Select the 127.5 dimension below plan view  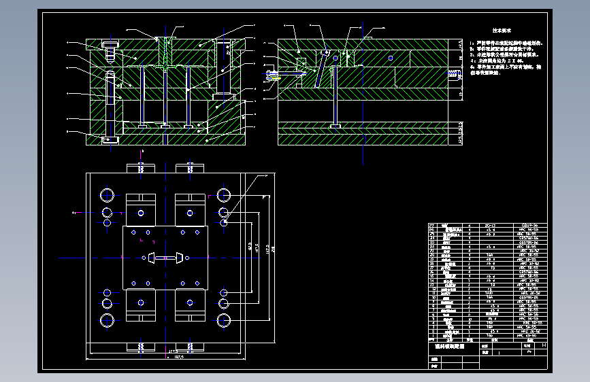tap(173, 351)
